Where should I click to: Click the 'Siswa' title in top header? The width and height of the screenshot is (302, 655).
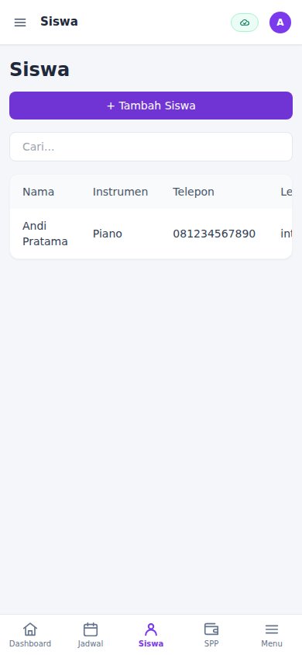pyautogui.click(x=59, y=21)
